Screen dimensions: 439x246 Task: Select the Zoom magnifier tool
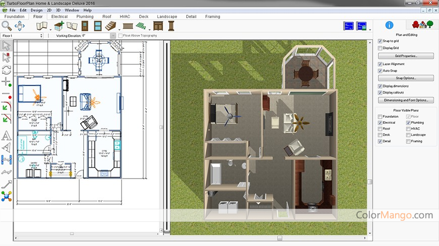pyautogui.click(x=7, y=26)
